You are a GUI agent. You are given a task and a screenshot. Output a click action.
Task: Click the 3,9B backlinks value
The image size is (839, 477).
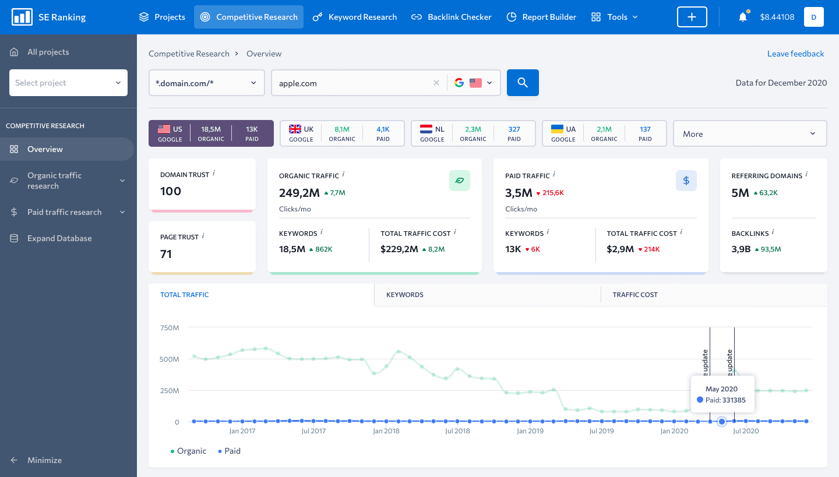click(x=741, y=249)
